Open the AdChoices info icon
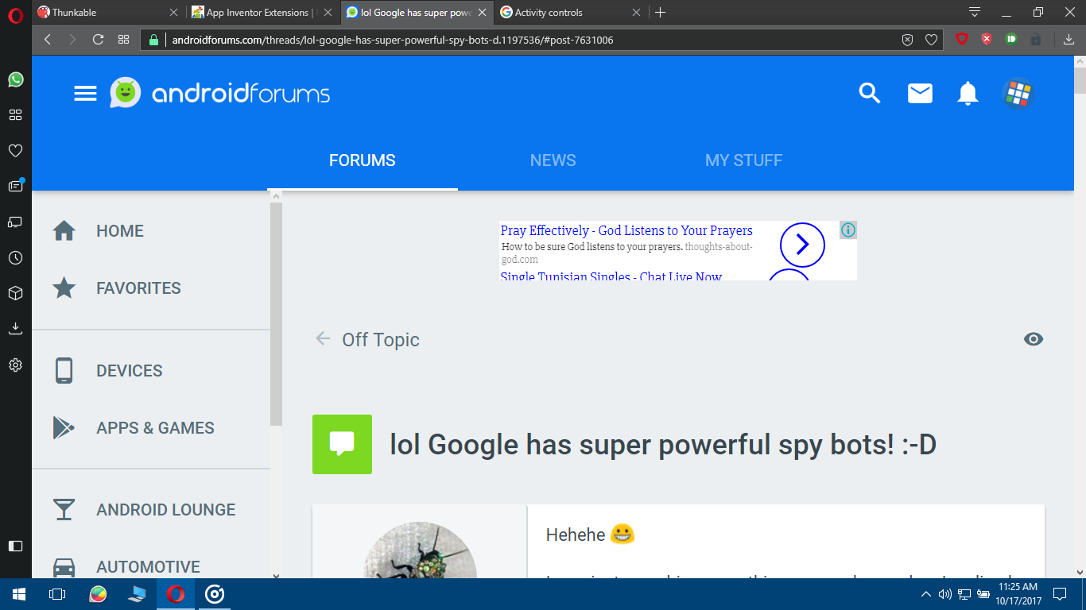Viewport: 1086px width, 610px height. pos(848,230)
